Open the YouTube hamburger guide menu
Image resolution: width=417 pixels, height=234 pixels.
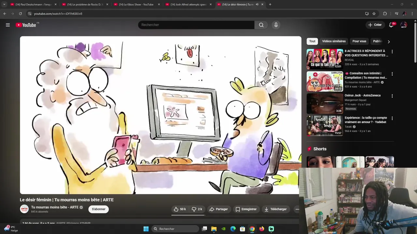tap(8, 25)
